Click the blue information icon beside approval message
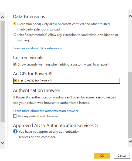Viewport: 132px width, 161px height. click(x=15, y=131)
